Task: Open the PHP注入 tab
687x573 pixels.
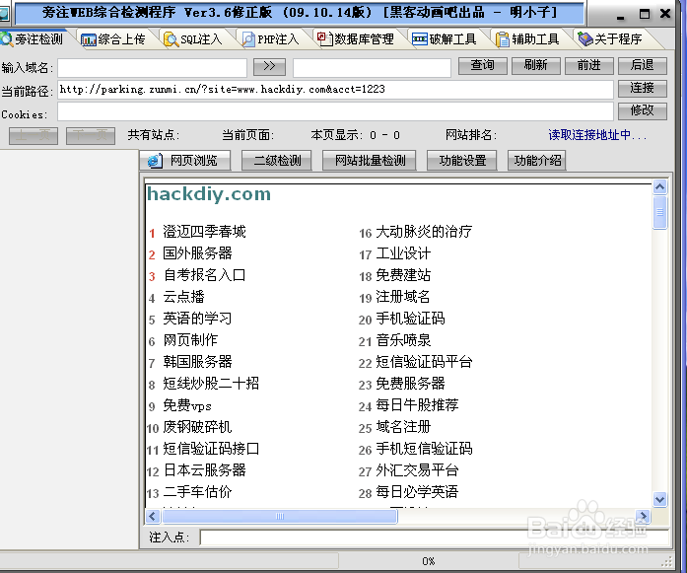Action: coord(270,39)
